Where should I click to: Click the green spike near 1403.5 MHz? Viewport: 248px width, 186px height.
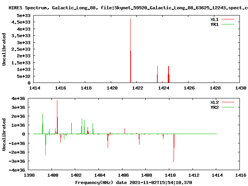(x=93, y=129)
